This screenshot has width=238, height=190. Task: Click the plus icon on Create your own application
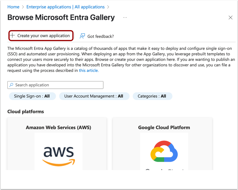[13, 35]
